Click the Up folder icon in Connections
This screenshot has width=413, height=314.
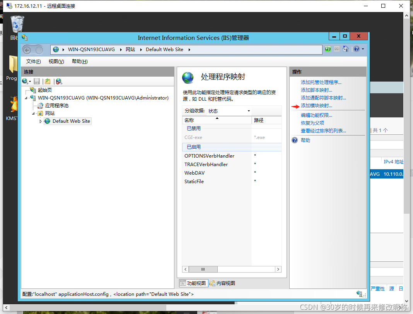point(48,81)
